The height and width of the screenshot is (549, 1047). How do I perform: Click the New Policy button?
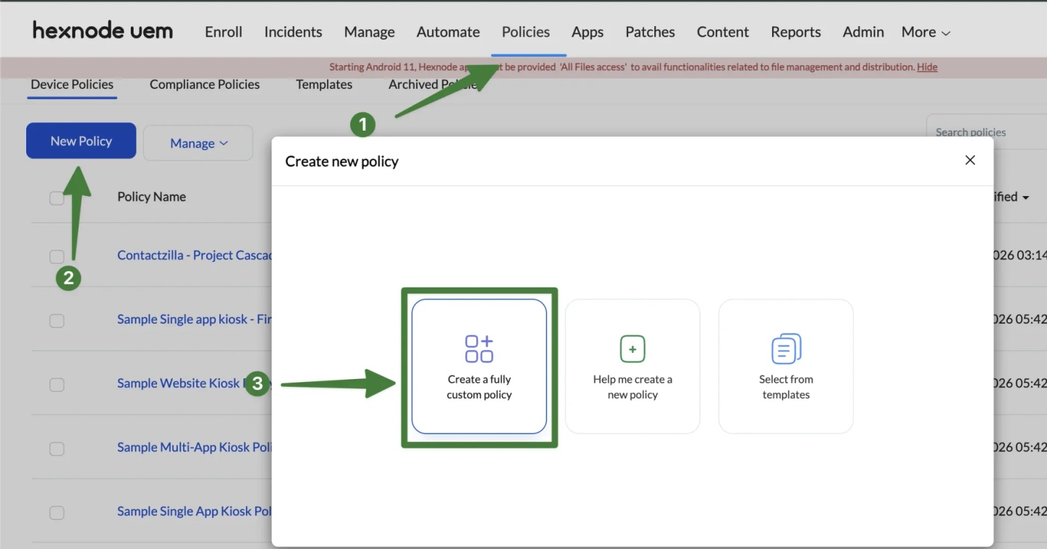pyautogui.click(x=81, y=141)
